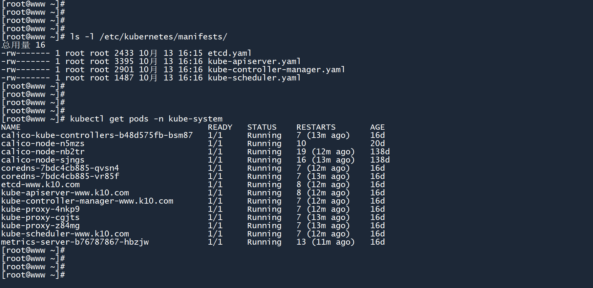Click the coredns-7bdc4cb885-qvsn4 pod name

(60, 168)
